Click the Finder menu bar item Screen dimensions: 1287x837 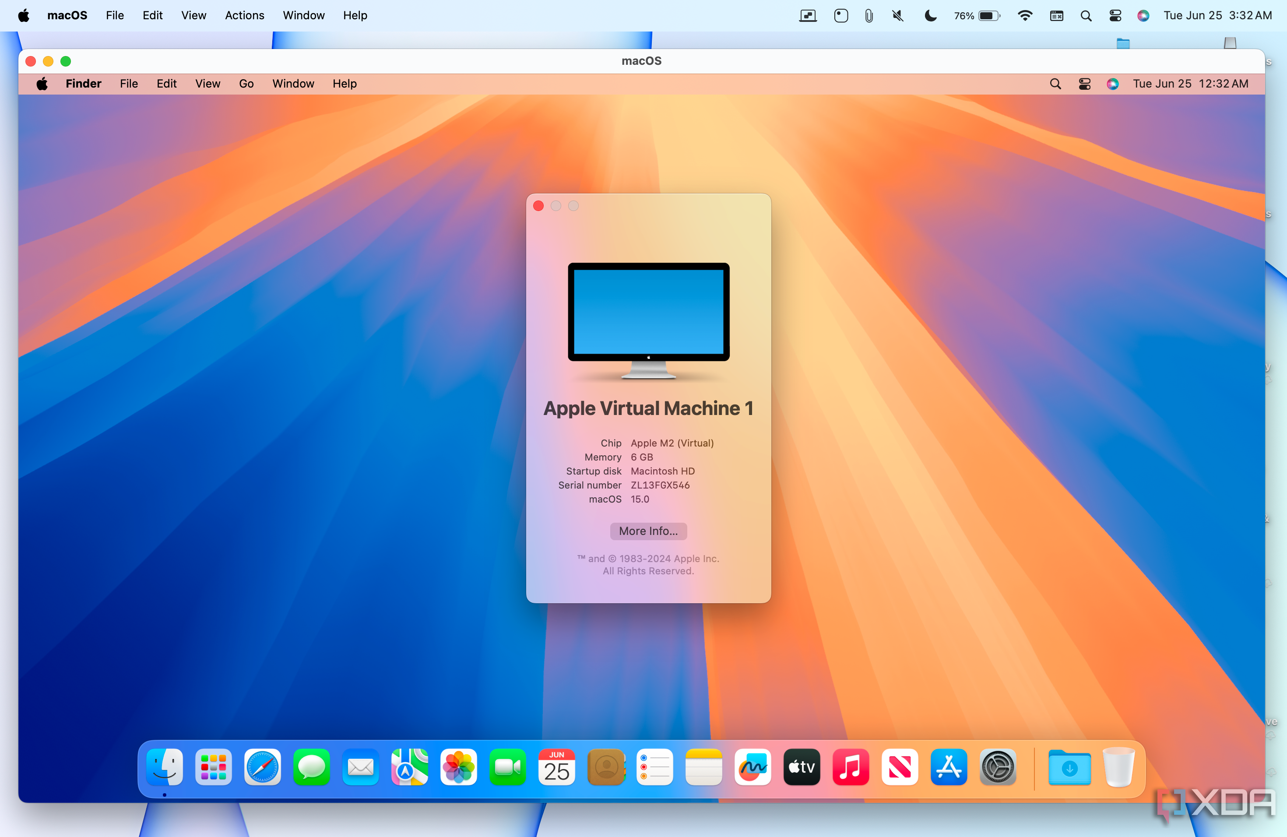pos(83,83)
